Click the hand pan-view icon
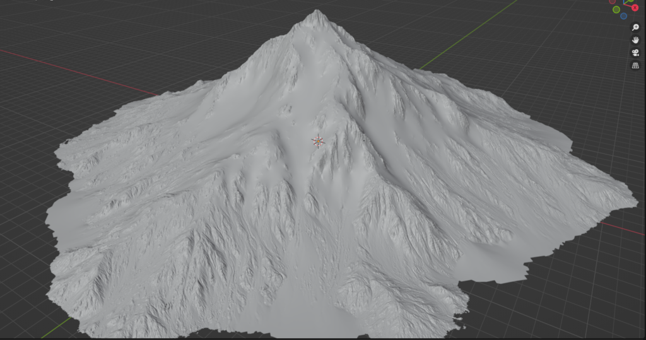This screenshot has width=646, height=340. point(635,40)
